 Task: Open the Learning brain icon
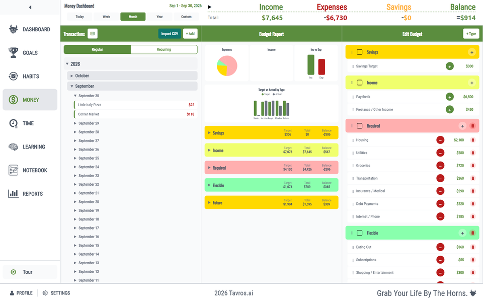point(13,146)
